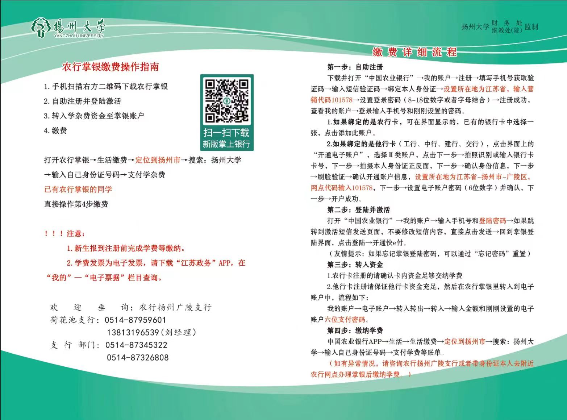Click the red 已有农行掌银的同学 line
This screenshot has width=567, height=420.
click(x=78, y=189)
